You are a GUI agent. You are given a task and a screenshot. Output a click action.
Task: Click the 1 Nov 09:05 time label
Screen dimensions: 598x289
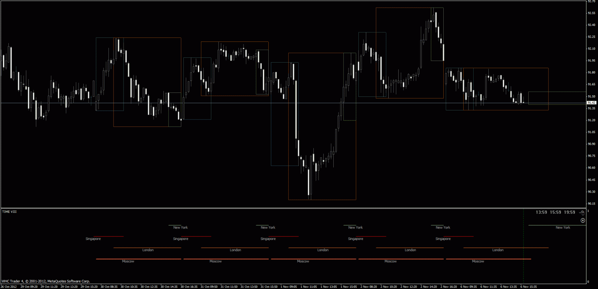tap(289, 287)
